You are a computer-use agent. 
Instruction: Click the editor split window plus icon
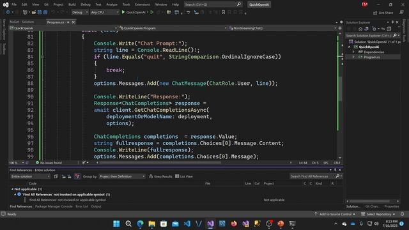click(x=340, y=28)
